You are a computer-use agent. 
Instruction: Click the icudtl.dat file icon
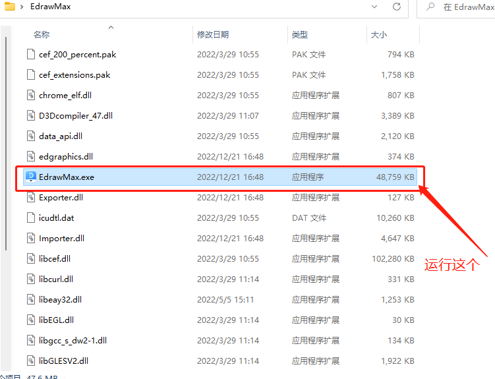click(31, 218)
